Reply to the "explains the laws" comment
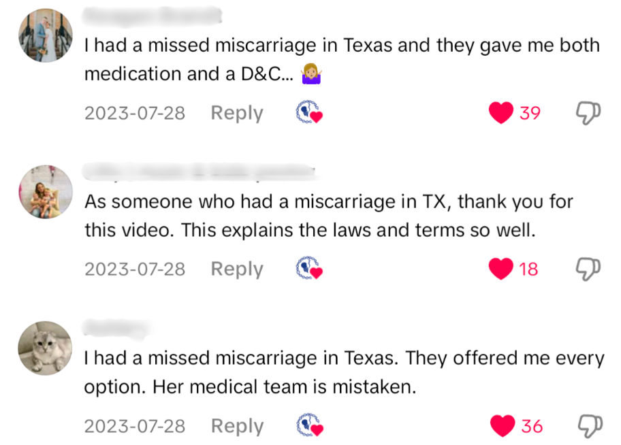621x445 pixels. 237,269
